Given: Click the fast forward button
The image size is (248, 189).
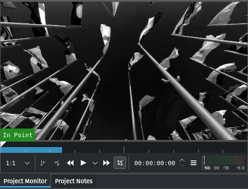Looking at the screenshot, I should point(107,163).
